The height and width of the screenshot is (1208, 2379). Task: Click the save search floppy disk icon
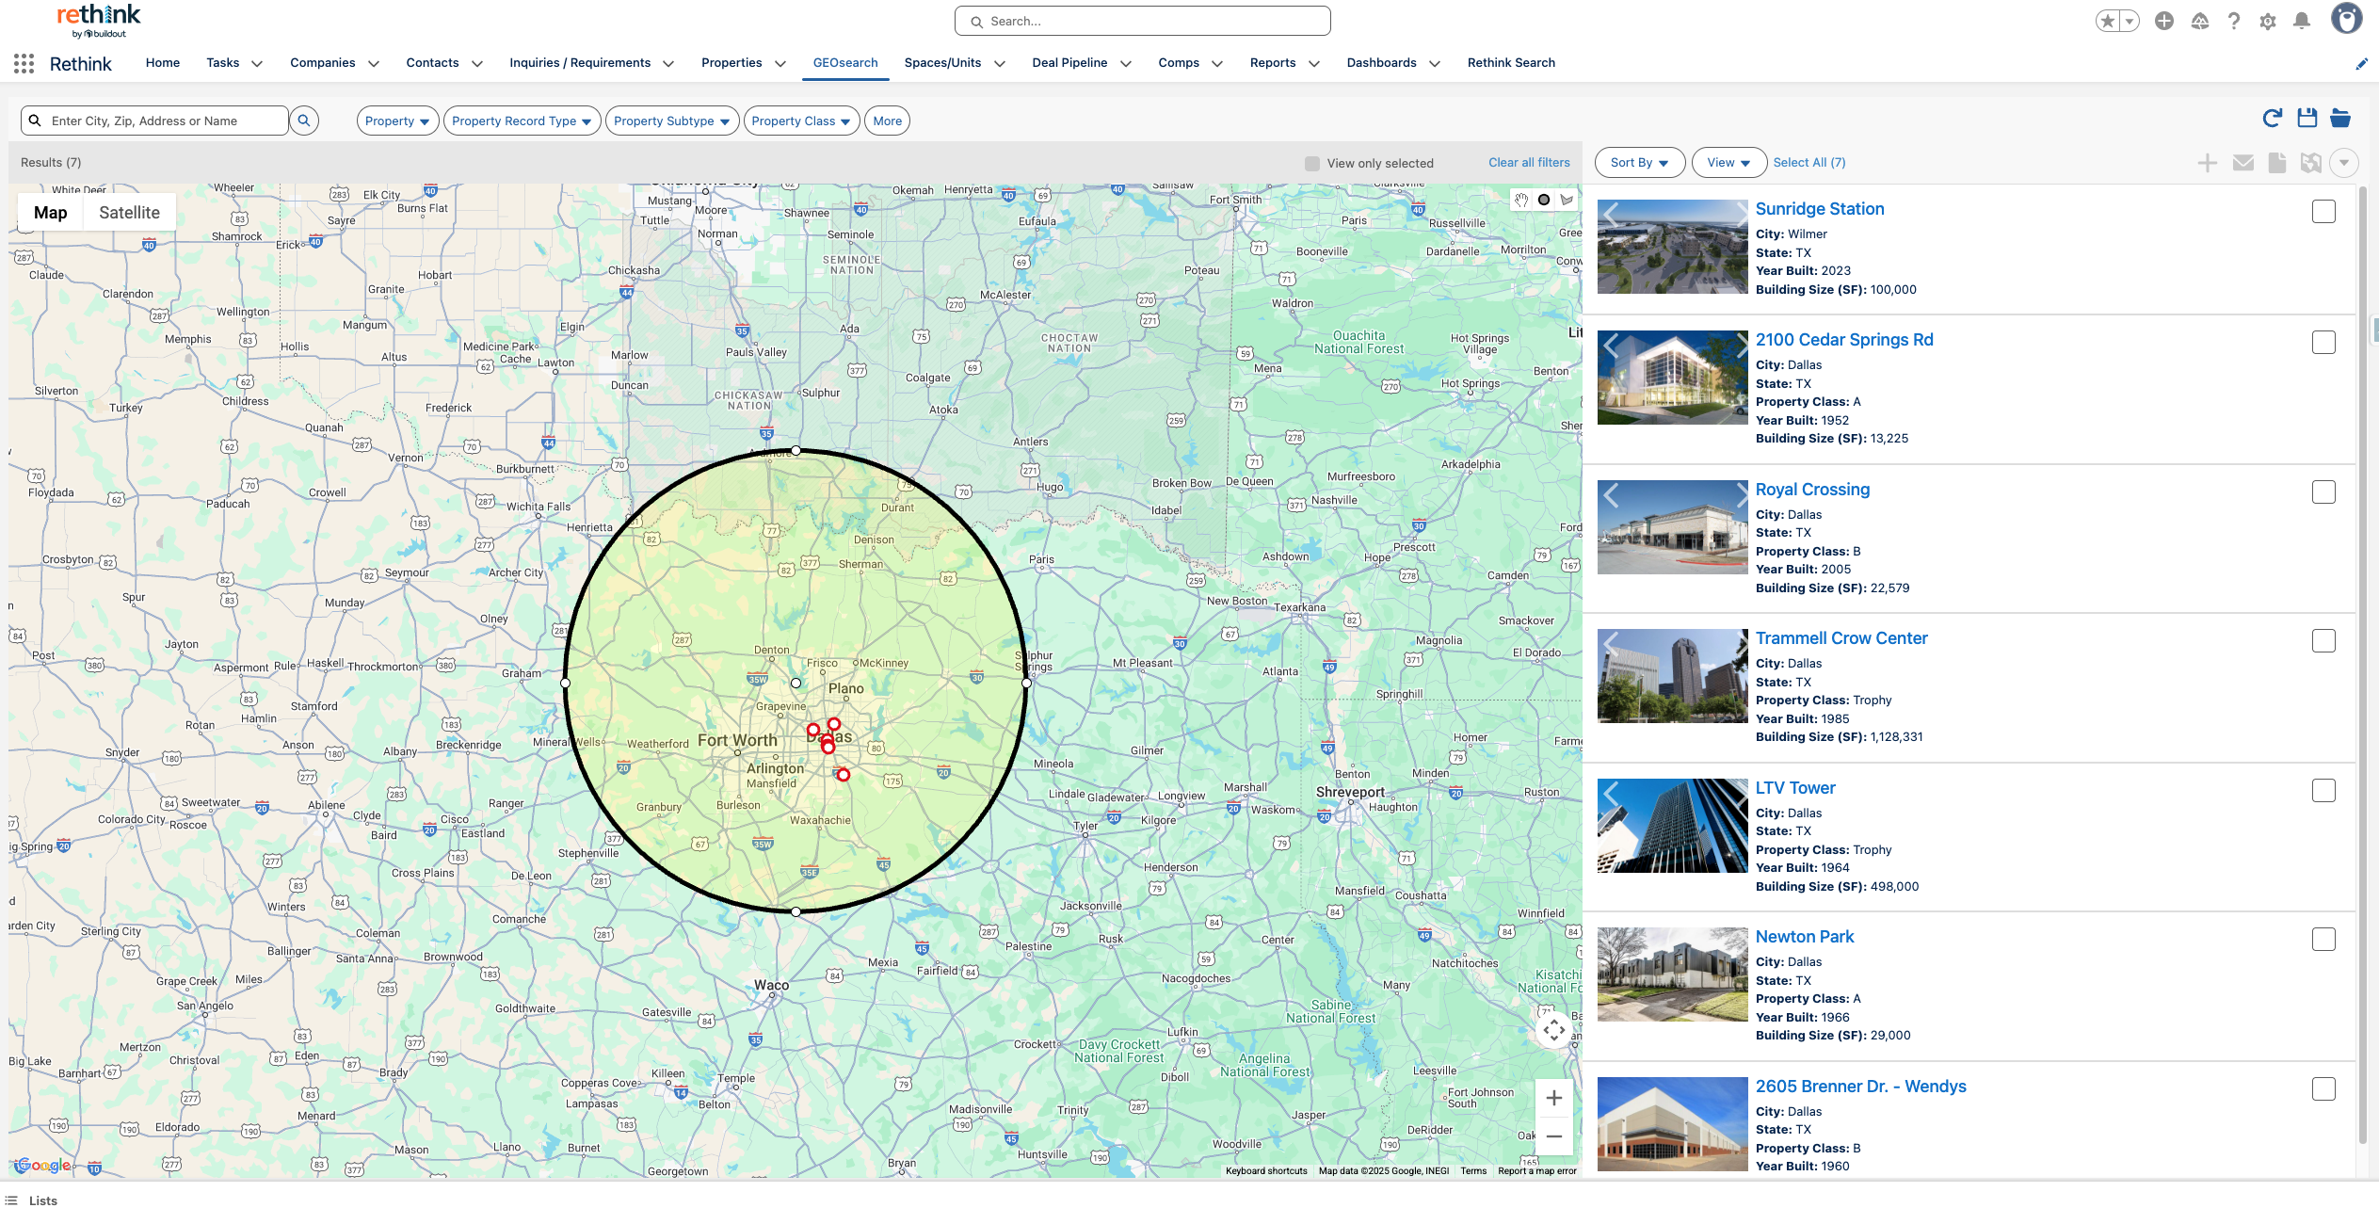[2307, 118]
